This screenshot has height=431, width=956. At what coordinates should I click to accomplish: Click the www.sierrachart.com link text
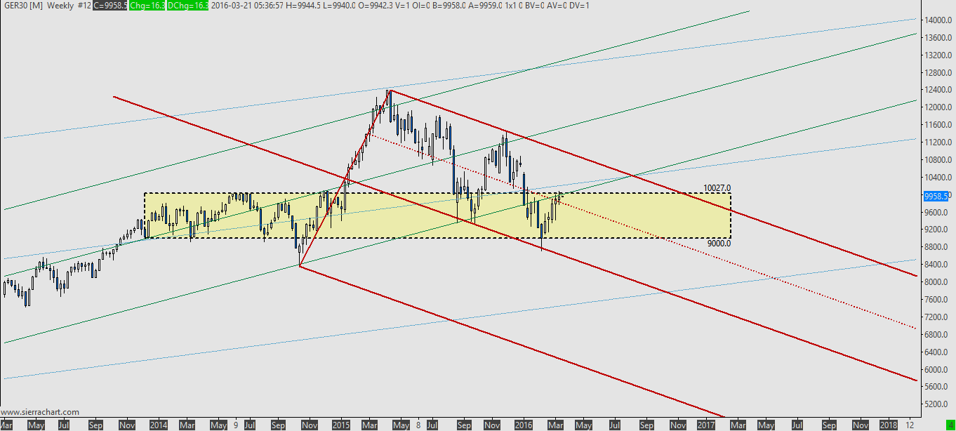click(x=40, y=412)
